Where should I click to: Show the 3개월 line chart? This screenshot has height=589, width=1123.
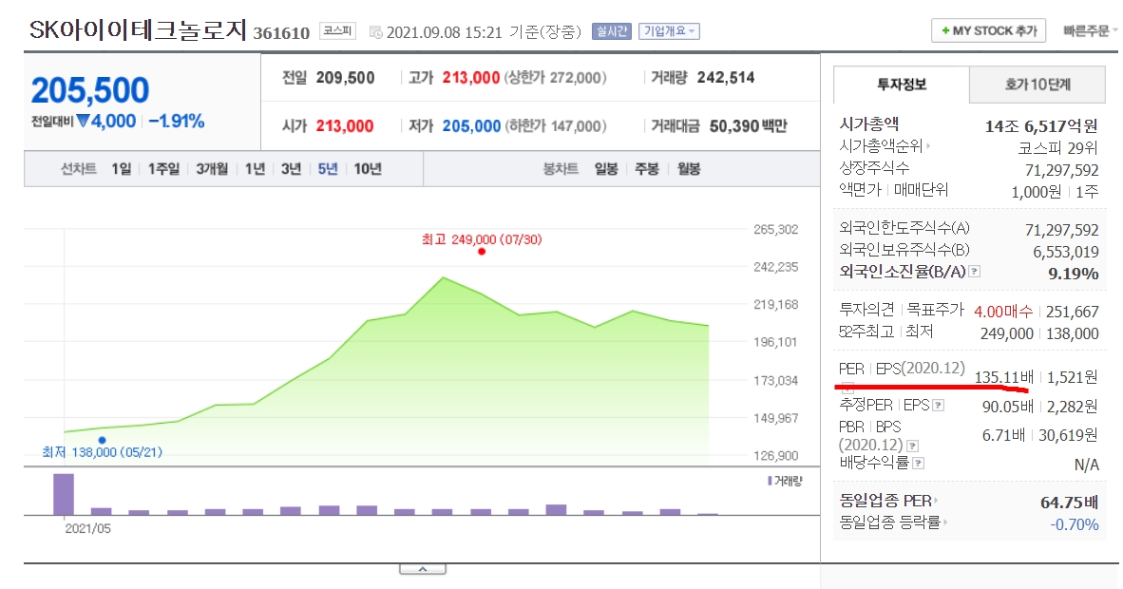[x=212, y=169]
